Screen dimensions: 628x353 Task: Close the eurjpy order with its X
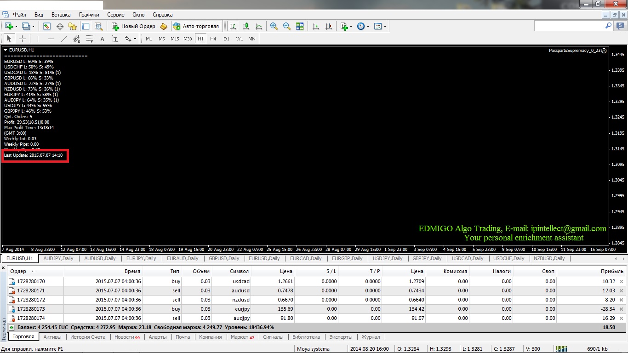622,309
